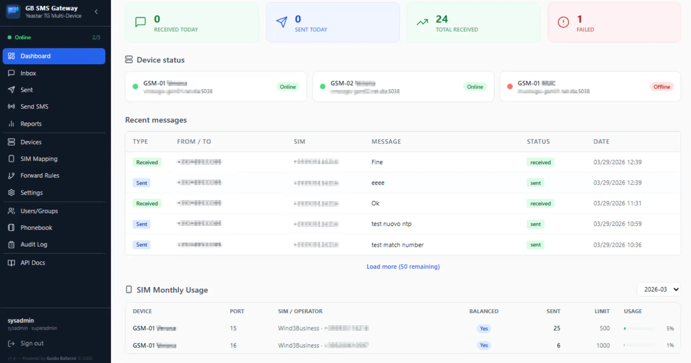Click the Sign out arrow icon
Image resolution: width=691 pixels, height=363 pixels.
pos(11,343)
